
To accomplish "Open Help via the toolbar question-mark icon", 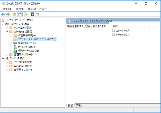I will click(x=32, y=14).
